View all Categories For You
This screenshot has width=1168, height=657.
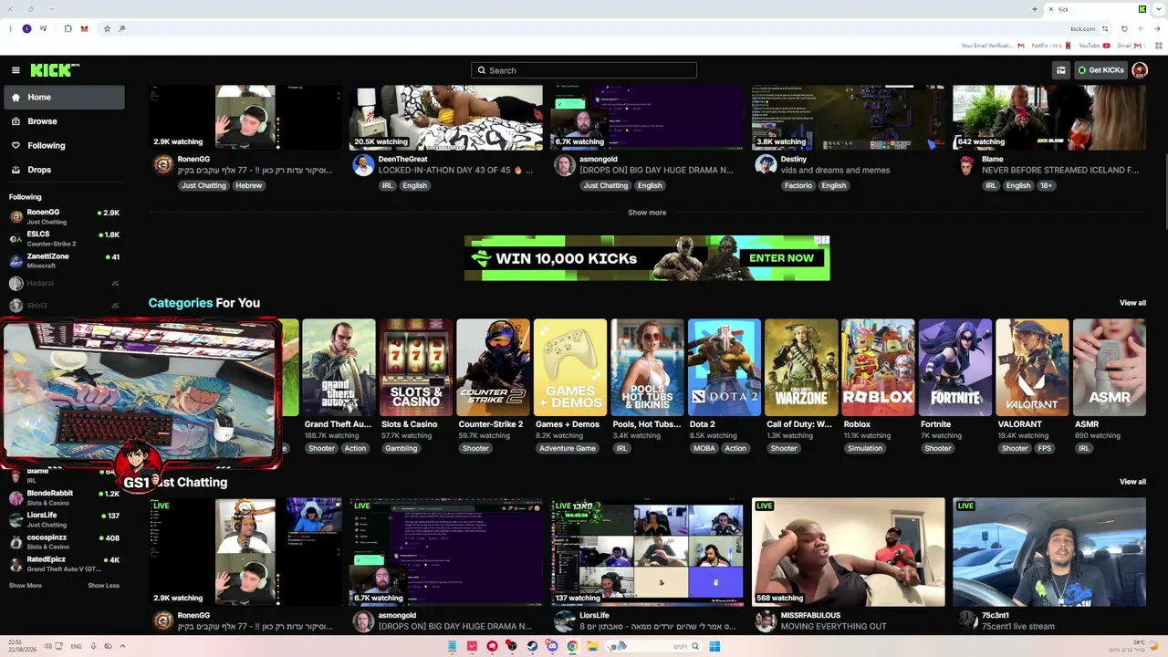[1132, 303]
